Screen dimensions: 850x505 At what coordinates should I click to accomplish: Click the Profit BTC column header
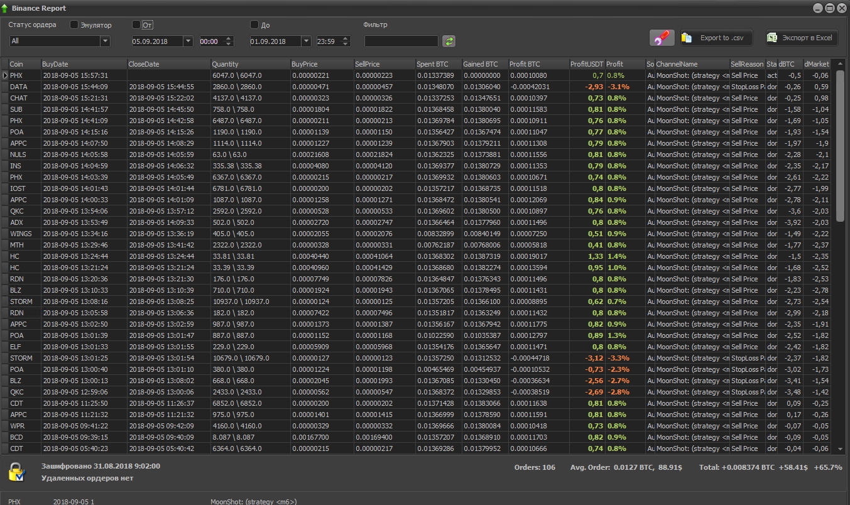click(538, 64)
